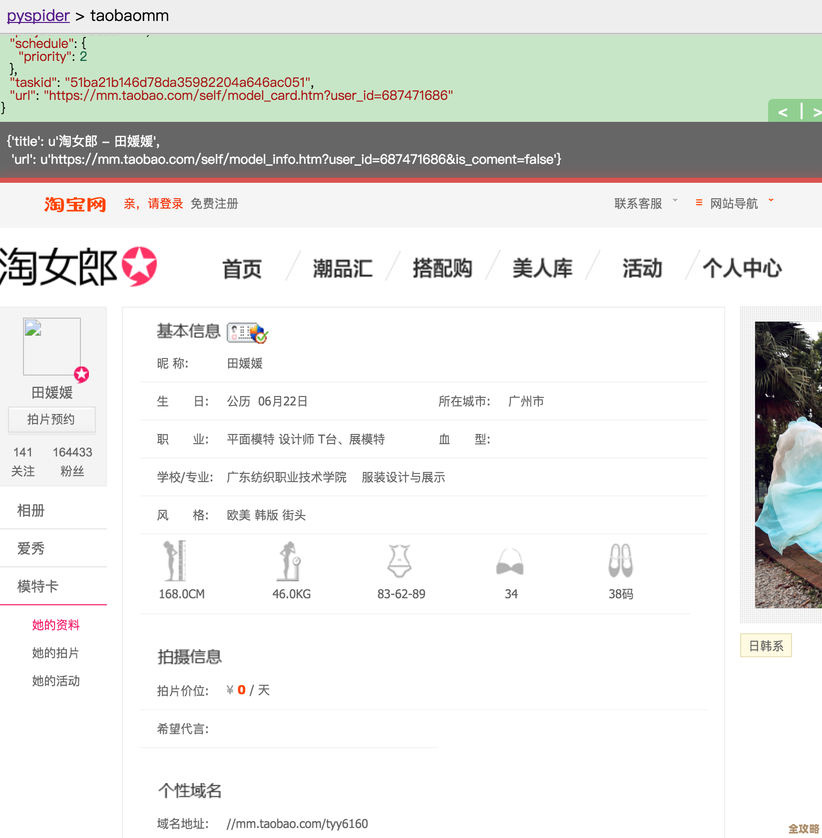Click the hamburger icon beside 网站导航
This screenshot has width=822, height=838.
[x=699, y=202]
